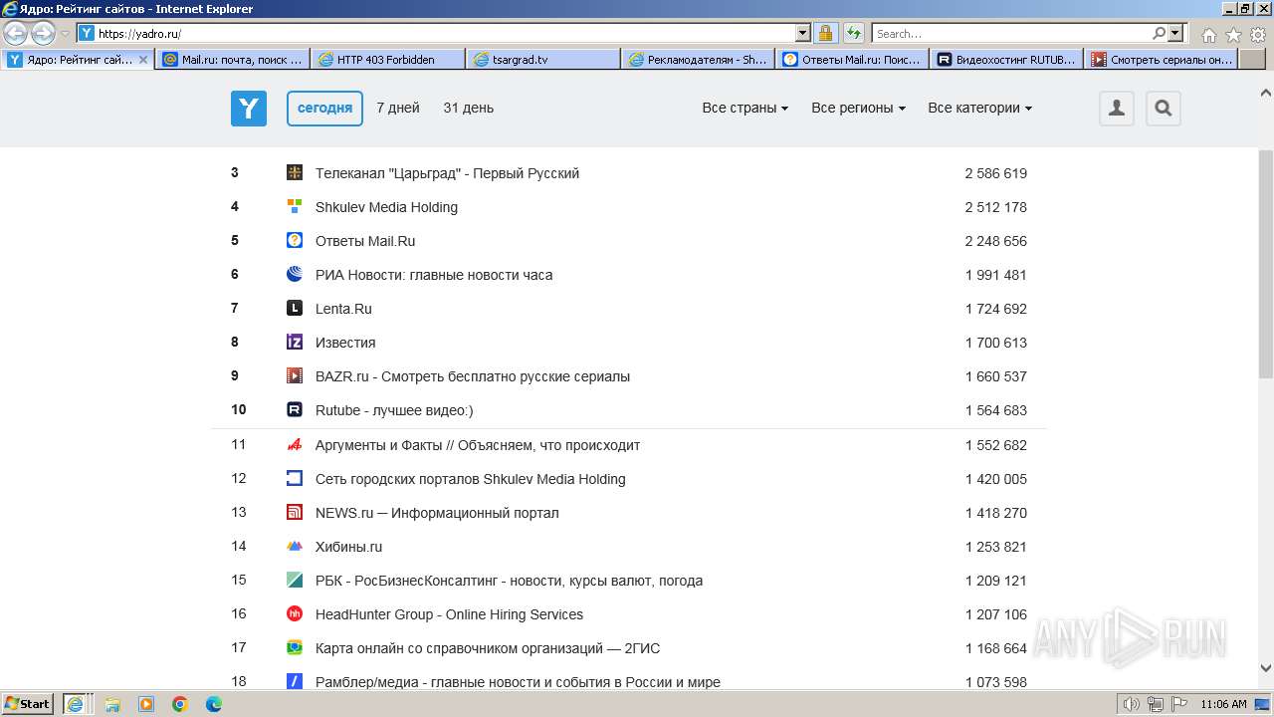The height and width of the screenshot is (717, 1274).
Task: Refresh the page via address bar button
Action: (x=854, y=33)
